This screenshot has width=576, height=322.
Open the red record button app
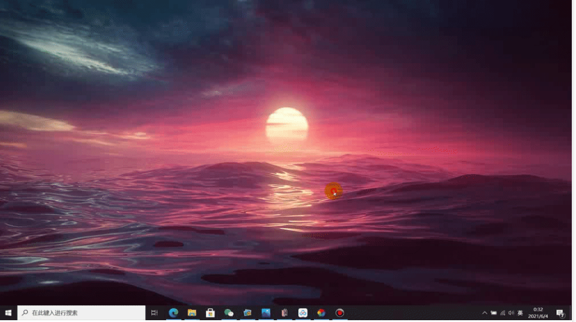pos(340,313)
